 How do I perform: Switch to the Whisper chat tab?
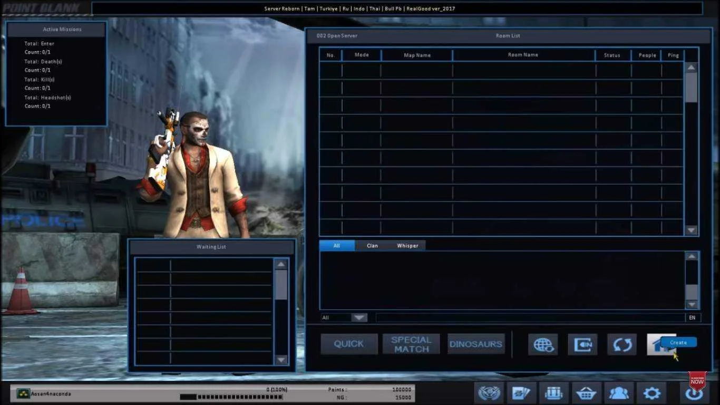pos(407,246)
